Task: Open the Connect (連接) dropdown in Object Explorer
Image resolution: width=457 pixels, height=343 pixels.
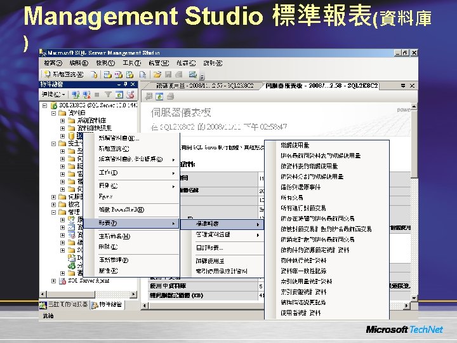Action: [53, 95]
